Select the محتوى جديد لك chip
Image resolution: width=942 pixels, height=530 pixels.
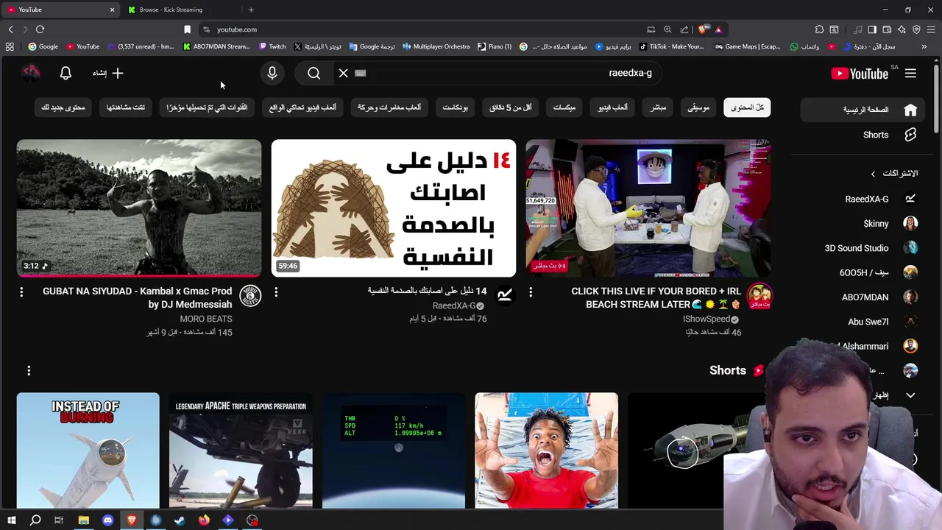coord(63,107)
